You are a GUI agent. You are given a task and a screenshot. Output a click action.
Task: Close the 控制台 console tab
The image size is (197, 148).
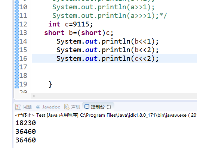[x=109, y=107]
